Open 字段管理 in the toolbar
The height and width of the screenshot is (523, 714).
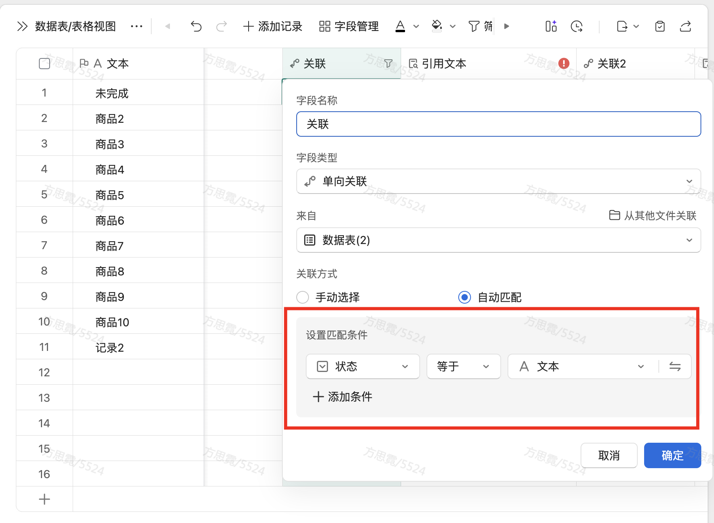349,27
